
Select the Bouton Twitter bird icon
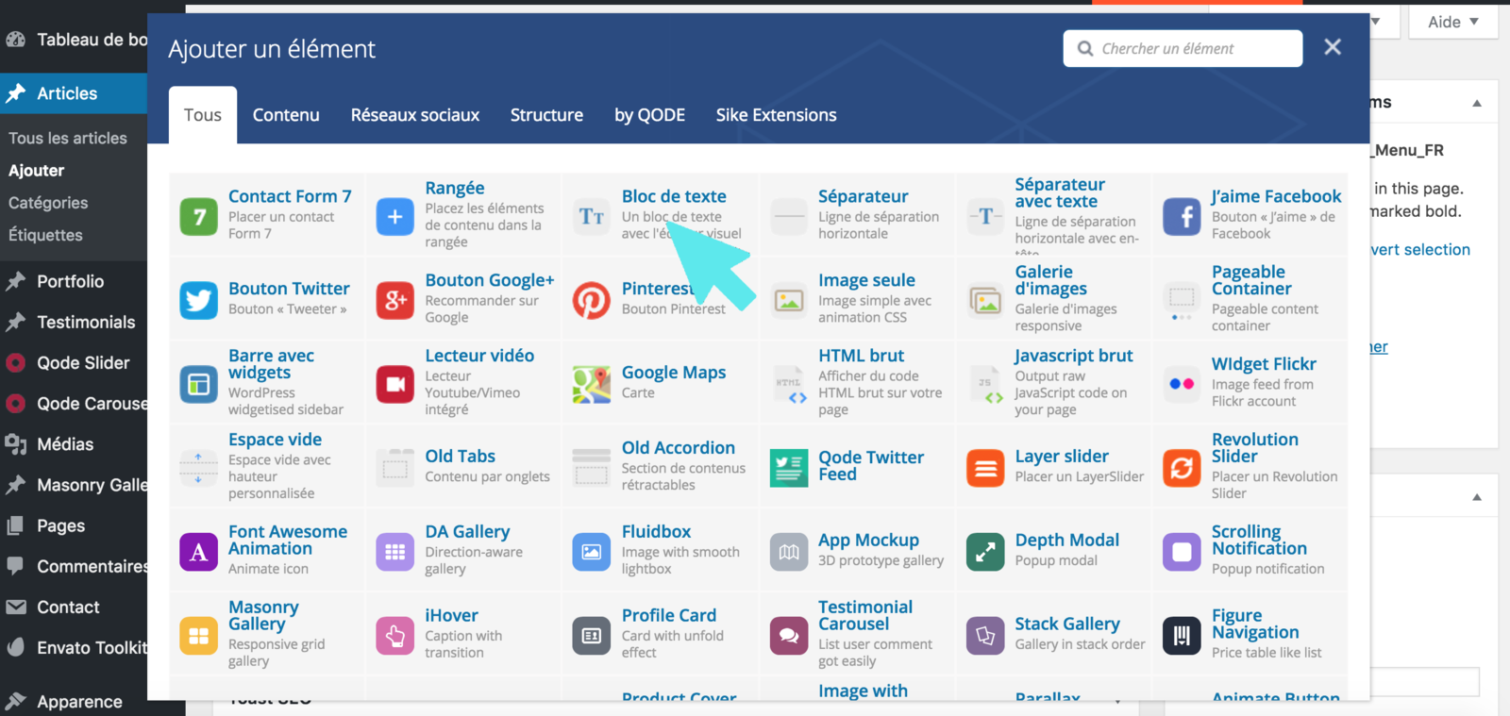(x=199, y=301)
